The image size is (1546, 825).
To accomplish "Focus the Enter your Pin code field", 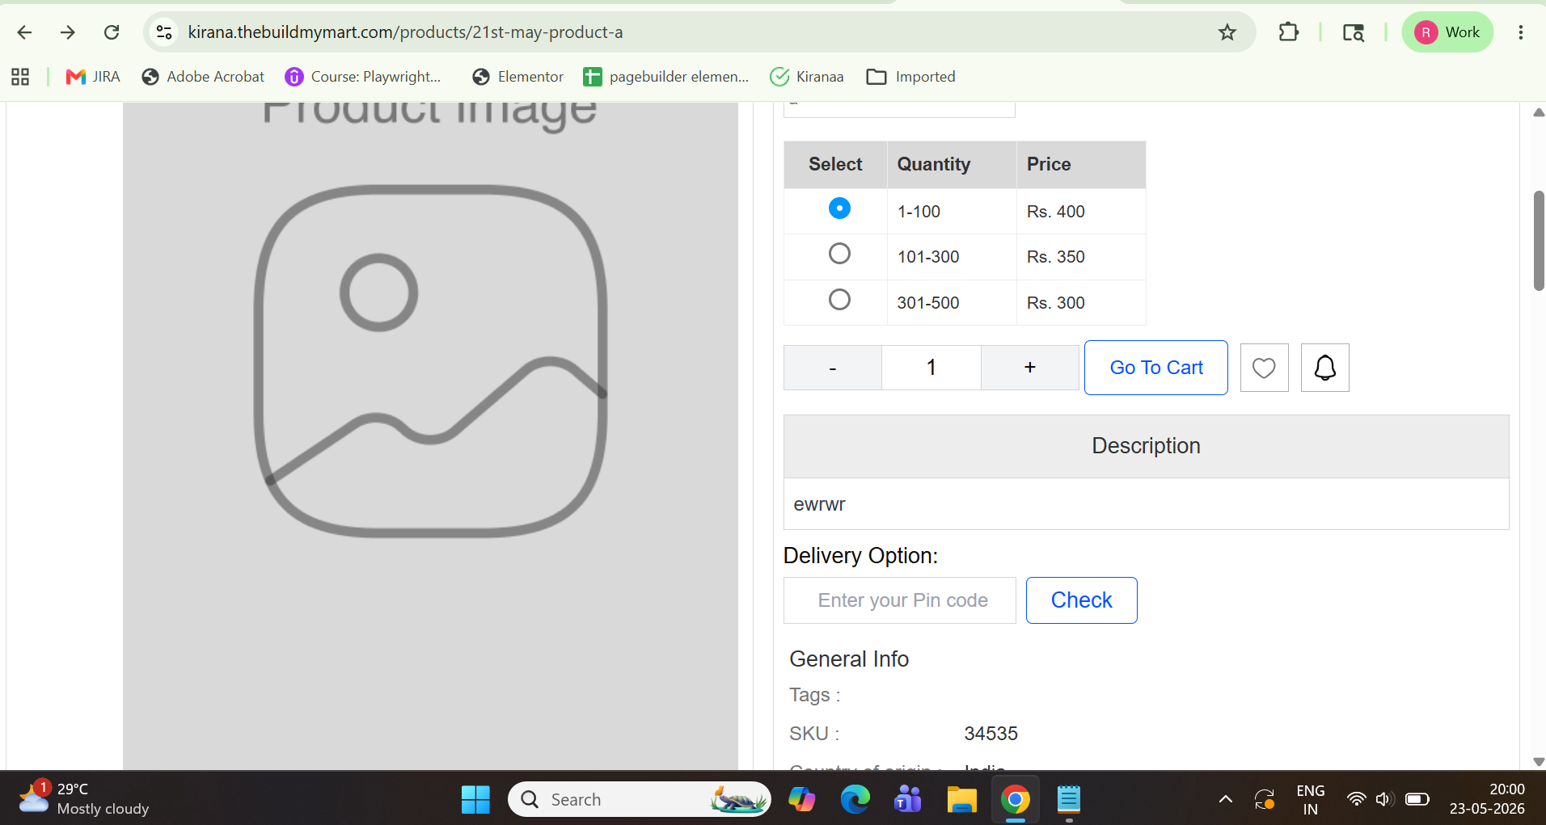I will point(900,600).
